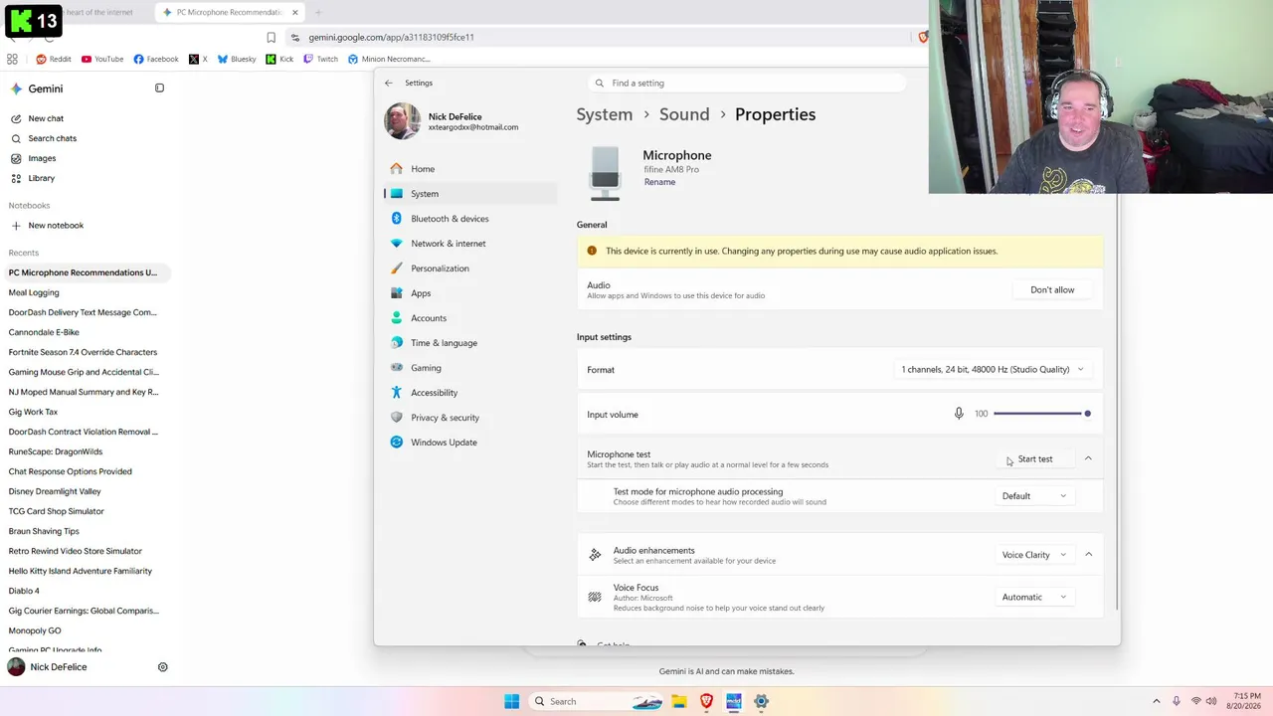Click Nick DeFelice Gemini account avatar

[16, 667]
